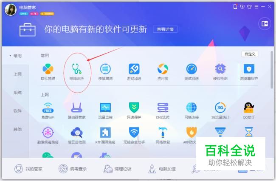
Task: Open main menu hamburger icon
Action: [256, 7]
